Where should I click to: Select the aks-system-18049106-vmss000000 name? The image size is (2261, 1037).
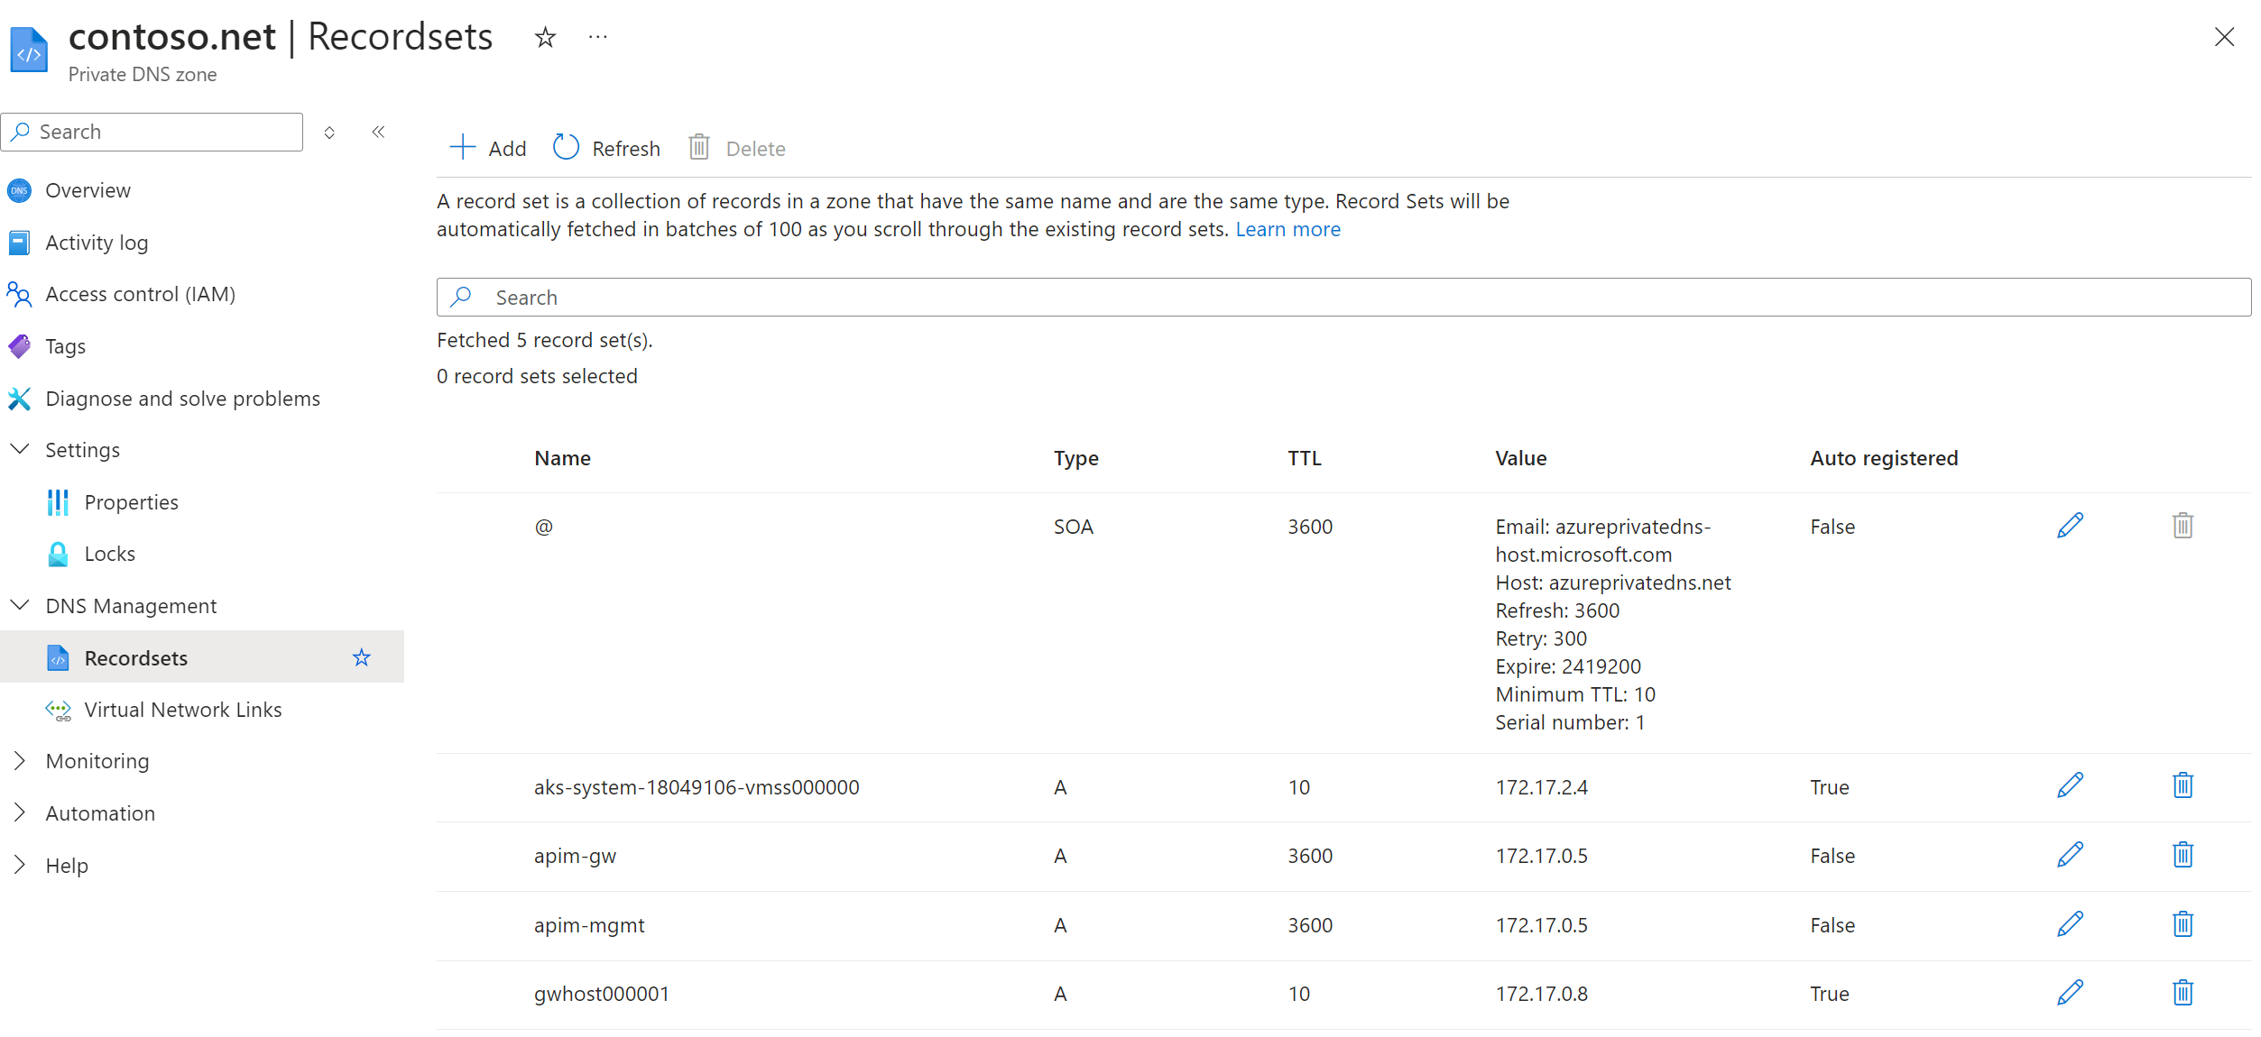click(x=696, y=787)
